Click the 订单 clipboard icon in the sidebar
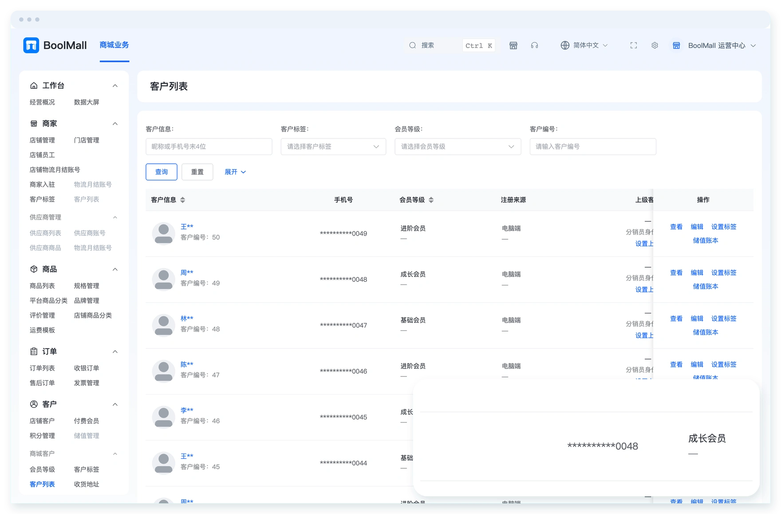Image resolution: width=781 pixels, height=514 pixels. pos(34,351)
